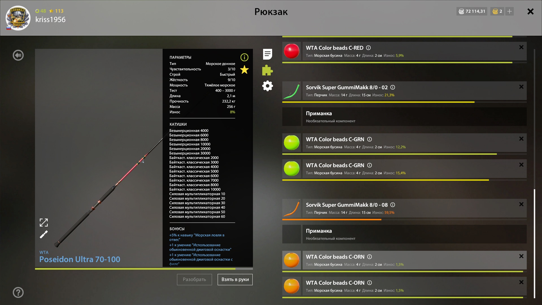Open the gear settings tab icon
Viewport: 542px width, 305px height.
268,86
